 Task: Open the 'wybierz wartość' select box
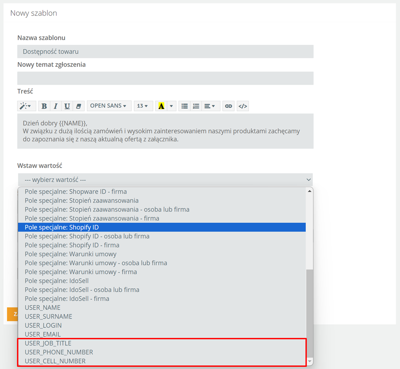click(x=165, y=180)
